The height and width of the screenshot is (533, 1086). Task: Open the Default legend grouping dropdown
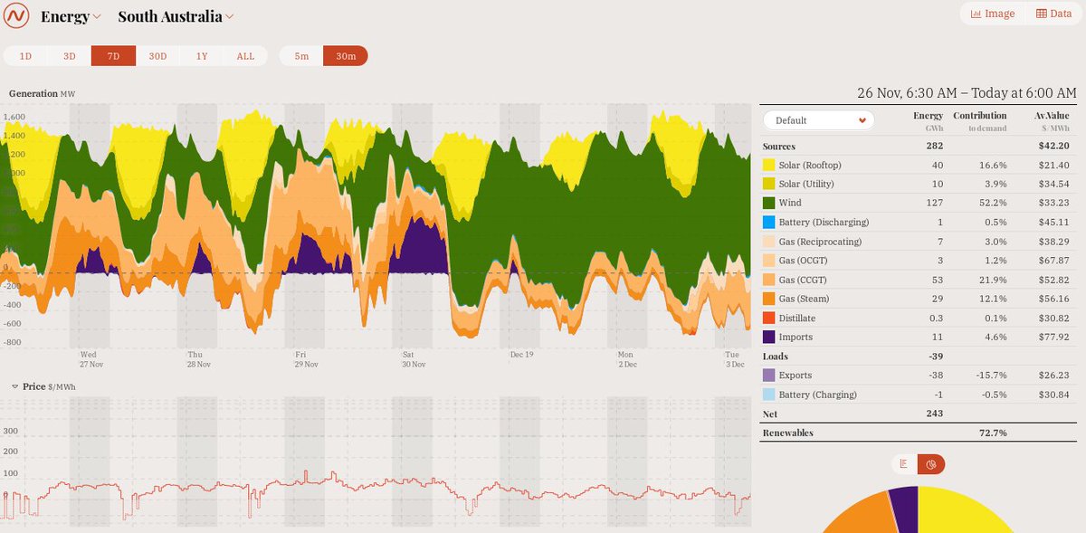click(818, 119)
